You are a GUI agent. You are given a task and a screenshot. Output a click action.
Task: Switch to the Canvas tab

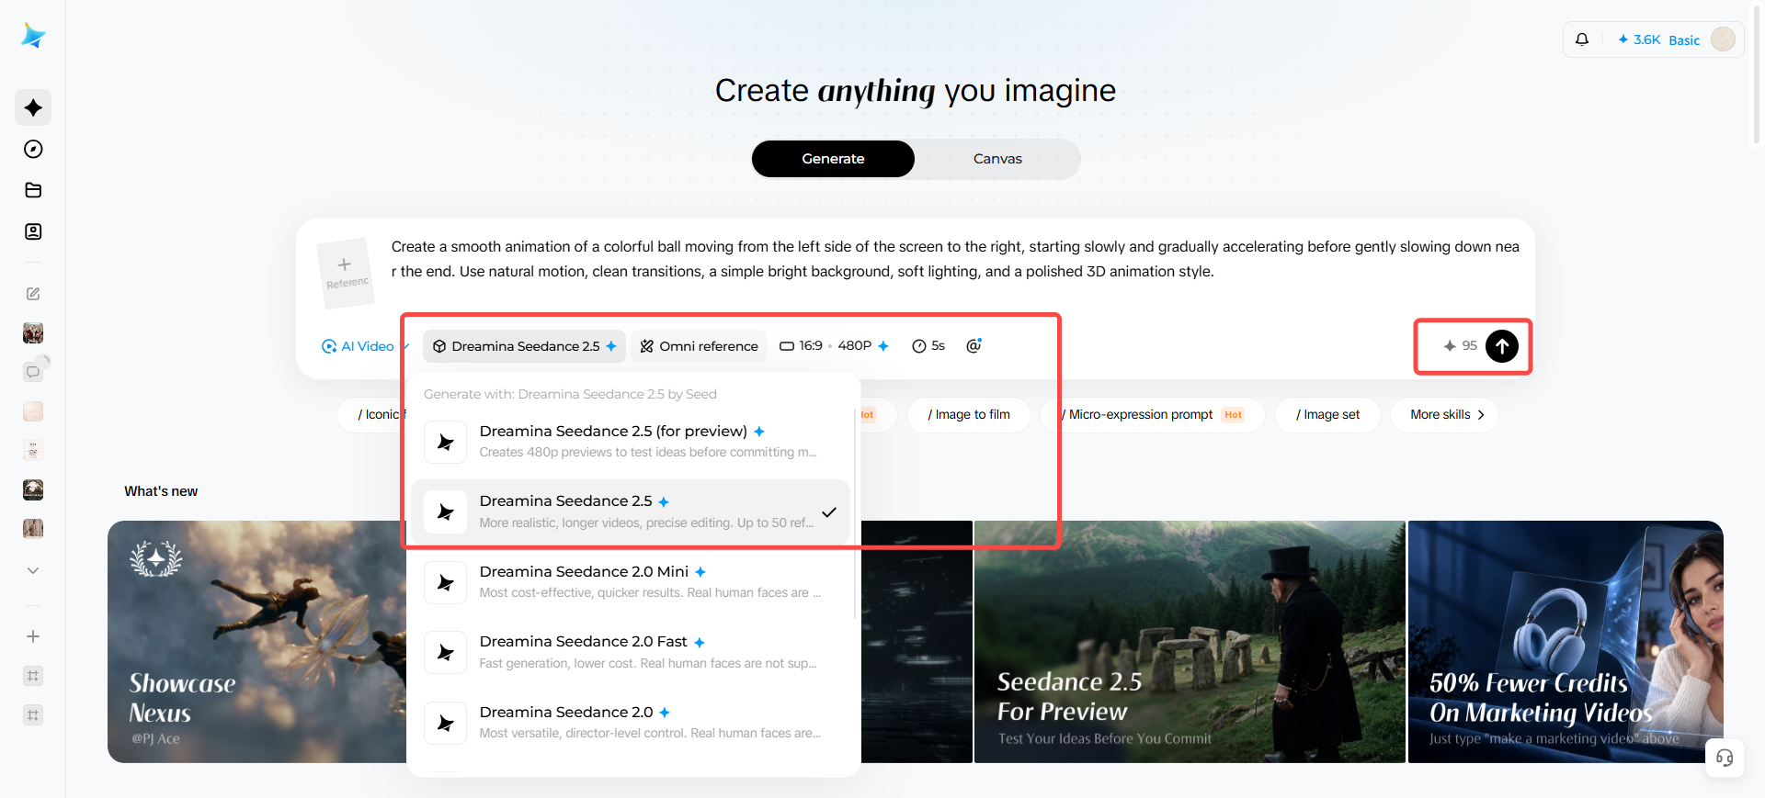click(x=997, y=159)
